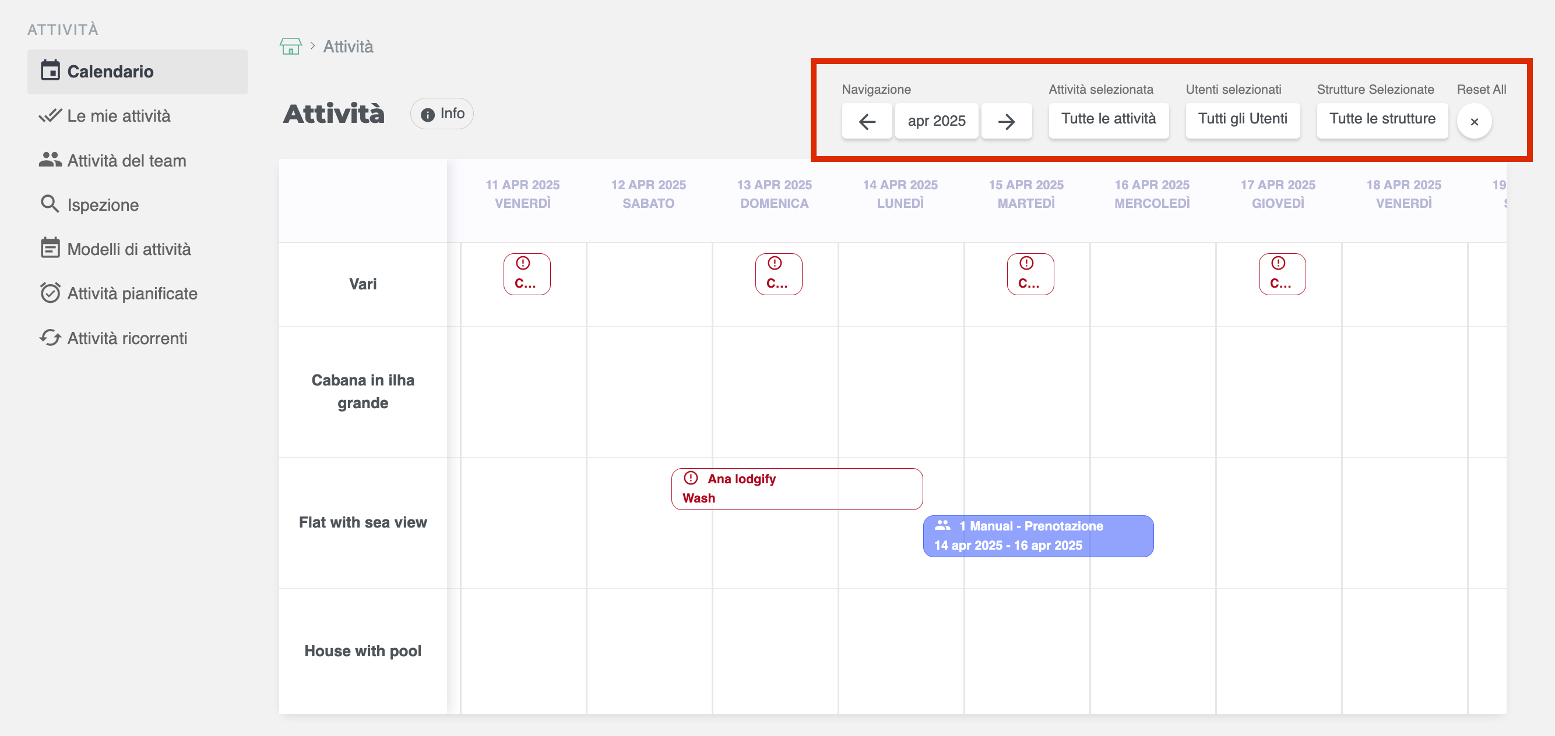Open the Ana lodgify Wash task
This screenshot has width=1555, height=736.
pos(796,489)
